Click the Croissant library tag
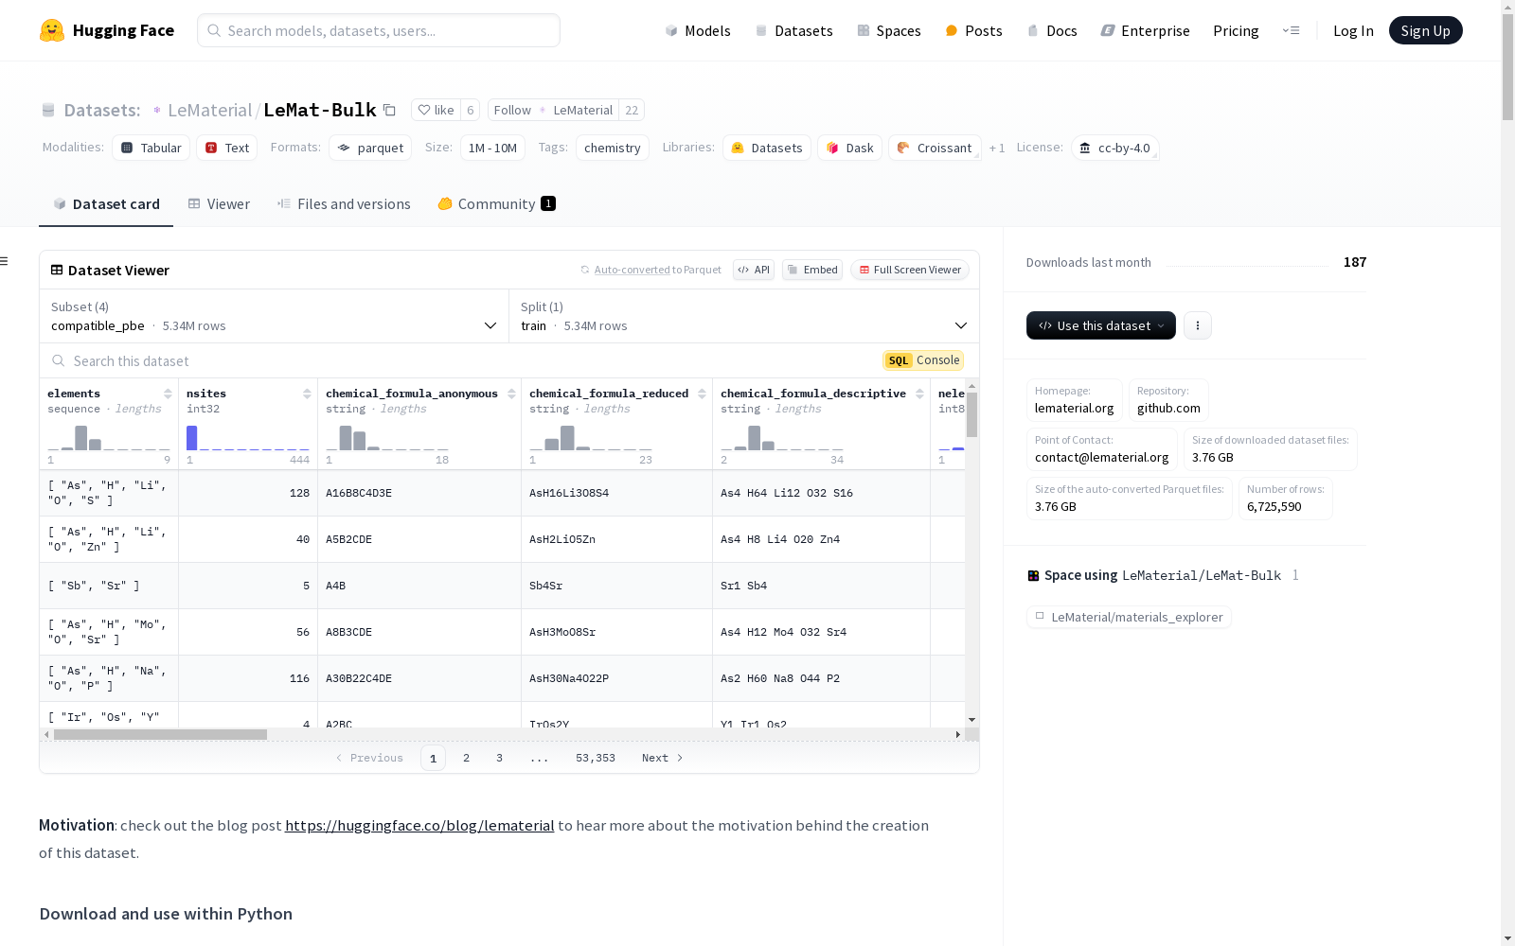Viewport: 1515px width, 946px height. 935,148
